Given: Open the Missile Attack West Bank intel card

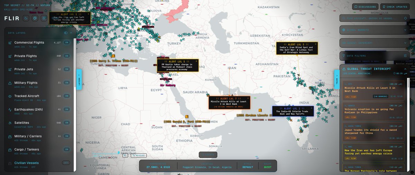Looking at the screenshot, I should (x=373, y=91).
